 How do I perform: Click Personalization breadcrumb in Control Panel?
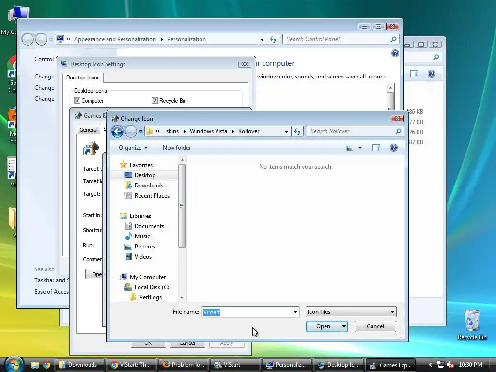[186, 39]
